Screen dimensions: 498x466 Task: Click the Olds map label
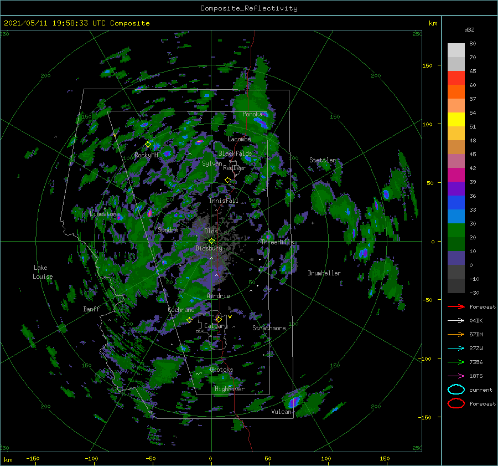click(x=211, y=231)
